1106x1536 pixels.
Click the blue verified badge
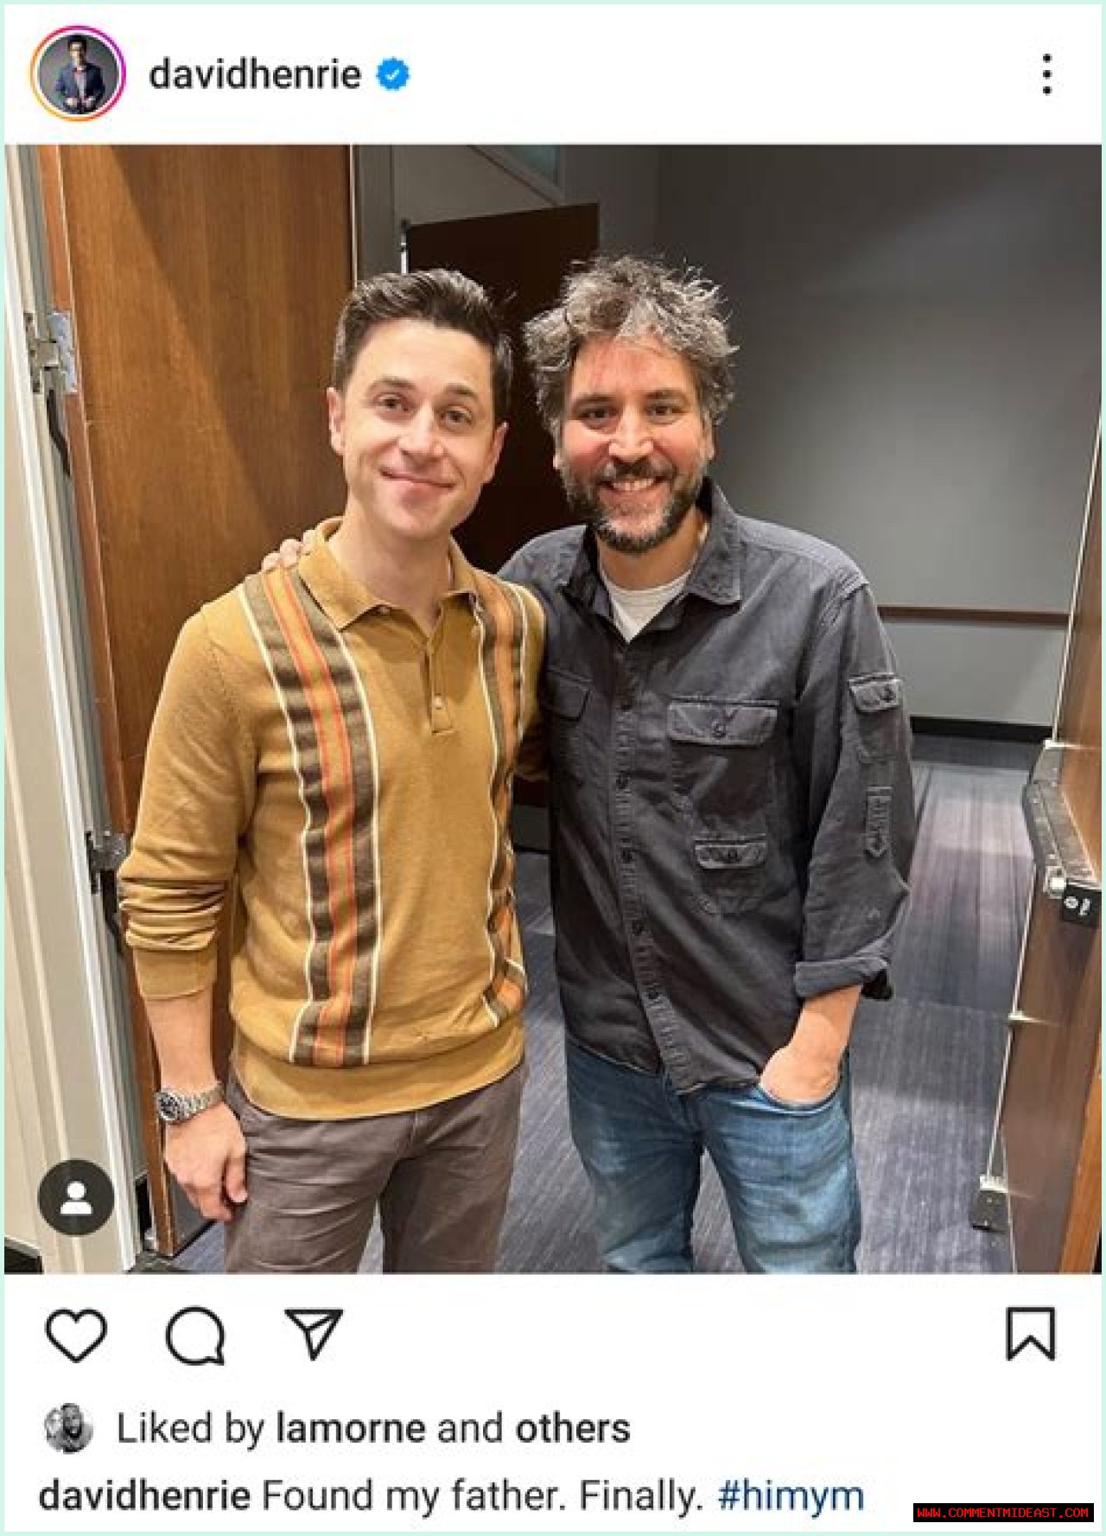click(x=393, y=74)
